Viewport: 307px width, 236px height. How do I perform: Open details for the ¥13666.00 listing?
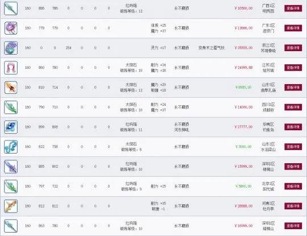click(x=293, y=28)
